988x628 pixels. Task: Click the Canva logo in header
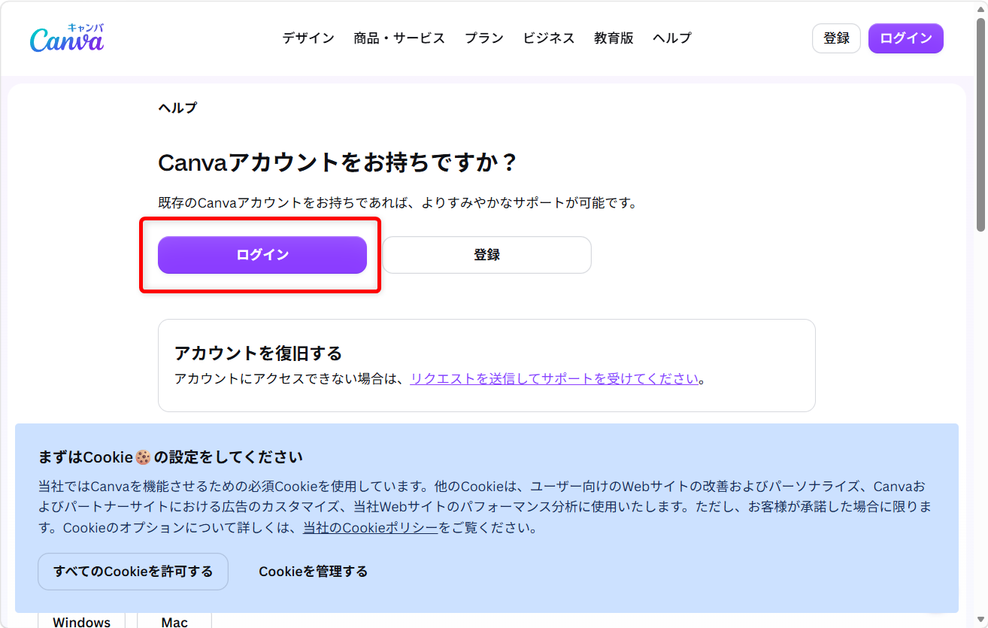[67, 38]
